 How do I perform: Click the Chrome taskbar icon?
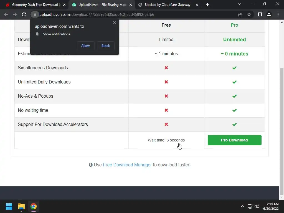34,206
